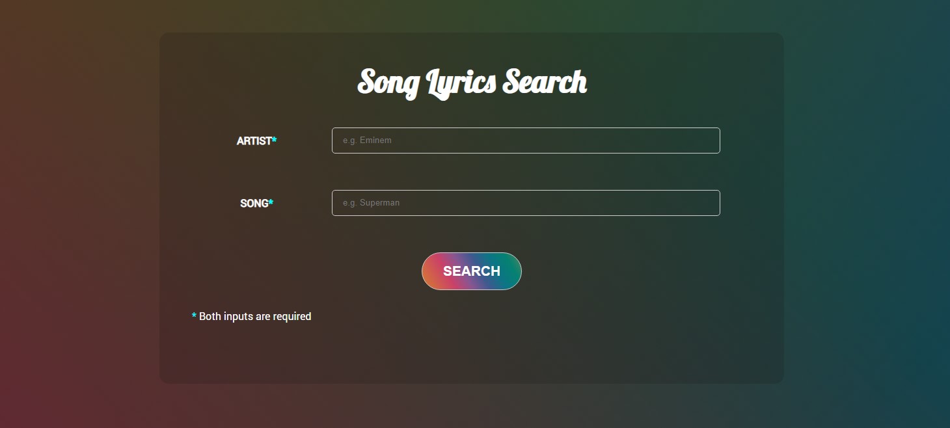Select the e.g. Eminem placeholder box
950x428 pixels.
pyautogui.click(x=368, y=140)
